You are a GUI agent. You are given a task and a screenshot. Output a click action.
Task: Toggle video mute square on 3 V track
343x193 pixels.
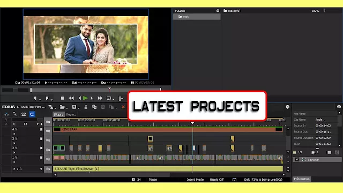click(x=41, y=139)
